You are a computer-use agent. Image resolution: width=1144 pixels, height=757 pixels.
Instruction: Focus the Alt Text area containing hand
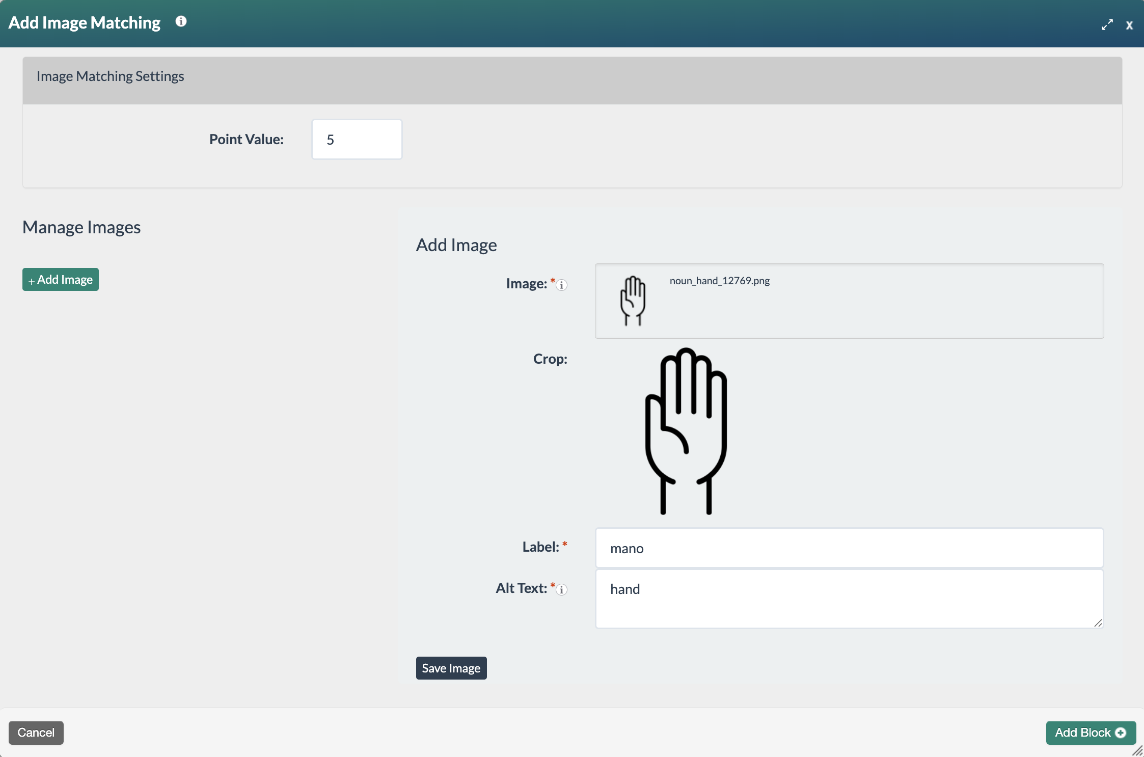pos(849,599)
